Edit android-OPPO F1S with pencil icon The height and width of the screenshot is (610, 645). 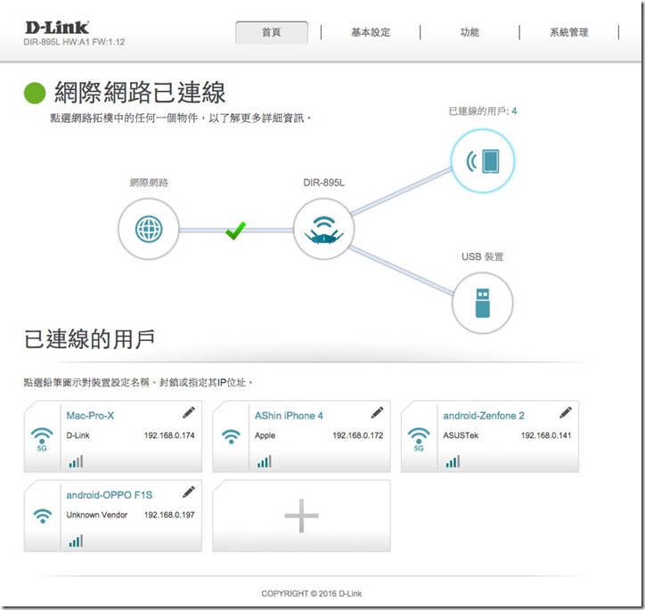188,492
